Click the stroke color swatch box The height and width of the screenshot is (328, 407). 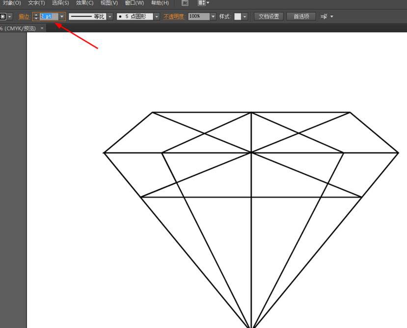pos(3,17)
